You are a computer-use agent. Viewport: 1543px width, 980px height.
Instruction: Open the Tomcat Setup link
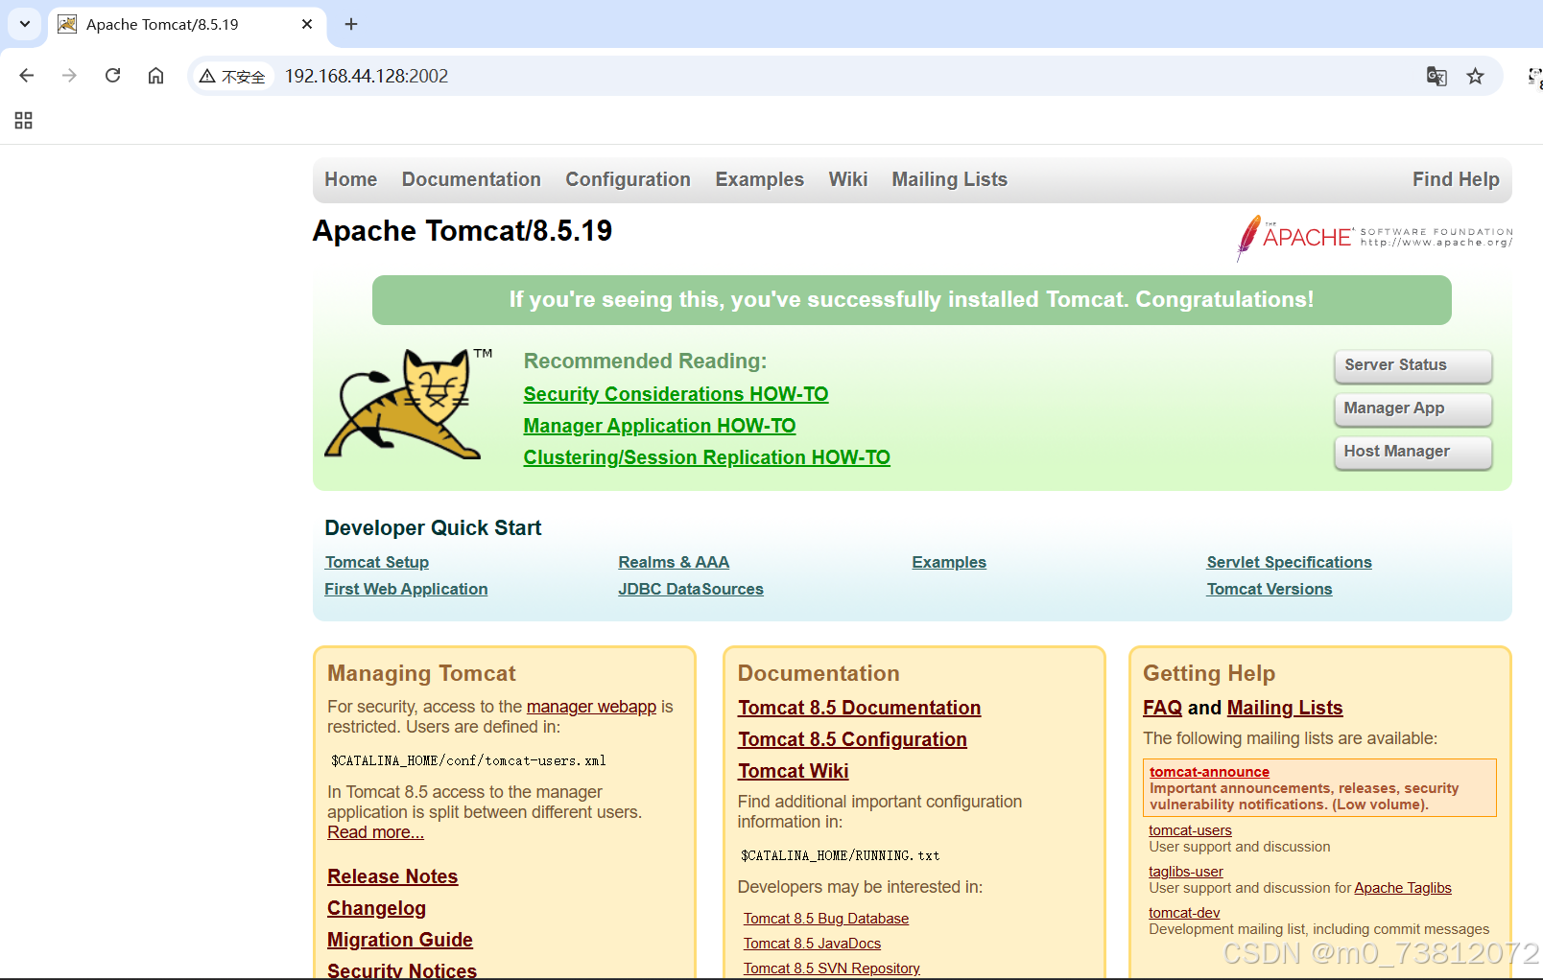[376, 562]
